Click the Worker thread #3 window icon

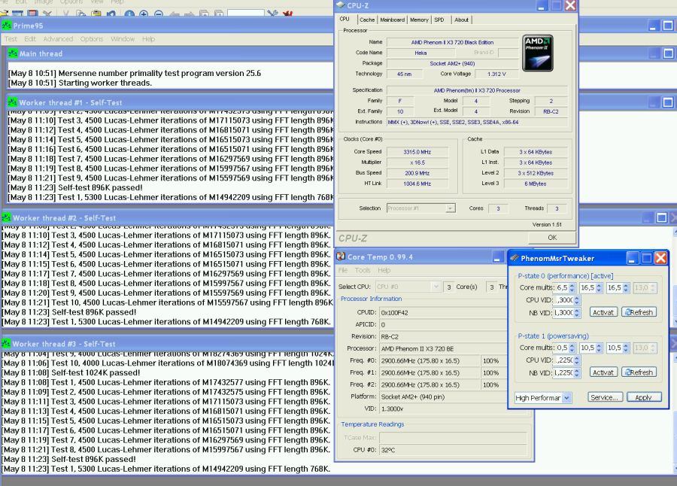click(6, 344)
